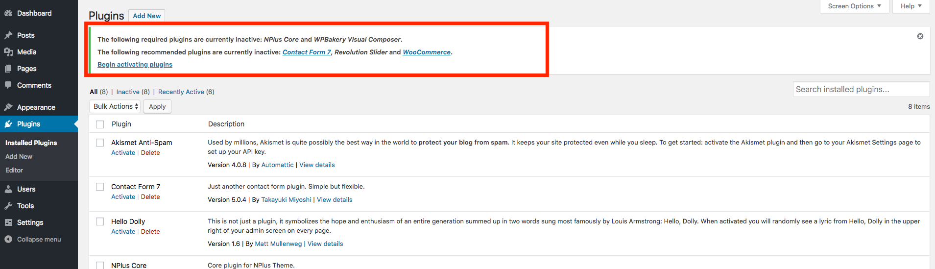The width and height of the screenshot is (935, 269).
Task: Click the Tools wrench icon
Action: (8, 206)
